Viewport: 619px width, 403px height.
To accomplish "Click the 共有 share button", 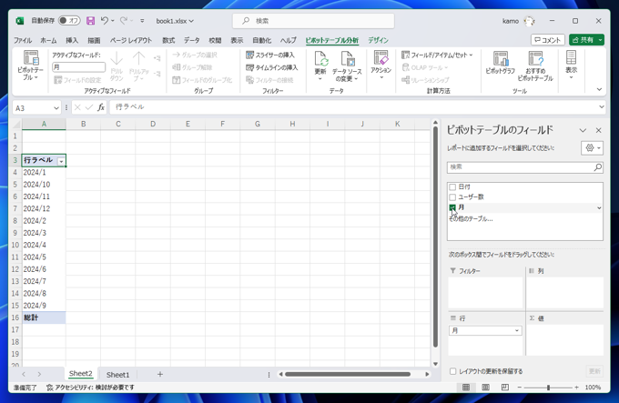I will (x=583, y=40).
